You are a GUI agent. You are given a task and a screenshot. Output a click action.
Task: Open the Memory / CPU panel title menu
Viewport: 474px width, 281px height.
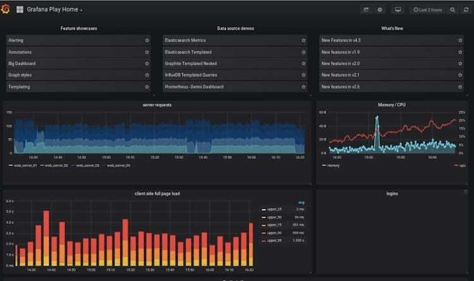point(392,105)
